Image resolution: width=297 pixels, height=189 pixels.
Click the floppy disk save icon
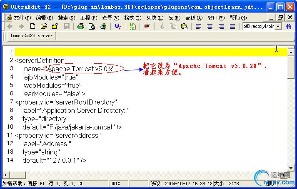tap(67, 26)
